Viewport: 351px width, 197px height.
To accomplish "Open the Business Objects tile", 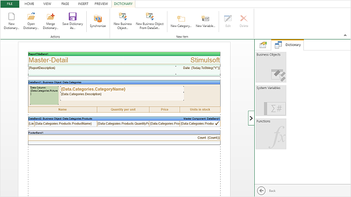I will point(271,67).
